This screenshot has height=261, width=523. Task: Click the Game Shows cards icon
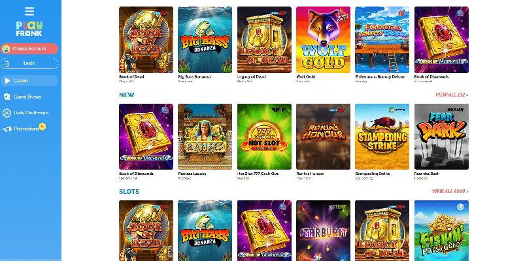pos(7,97)
